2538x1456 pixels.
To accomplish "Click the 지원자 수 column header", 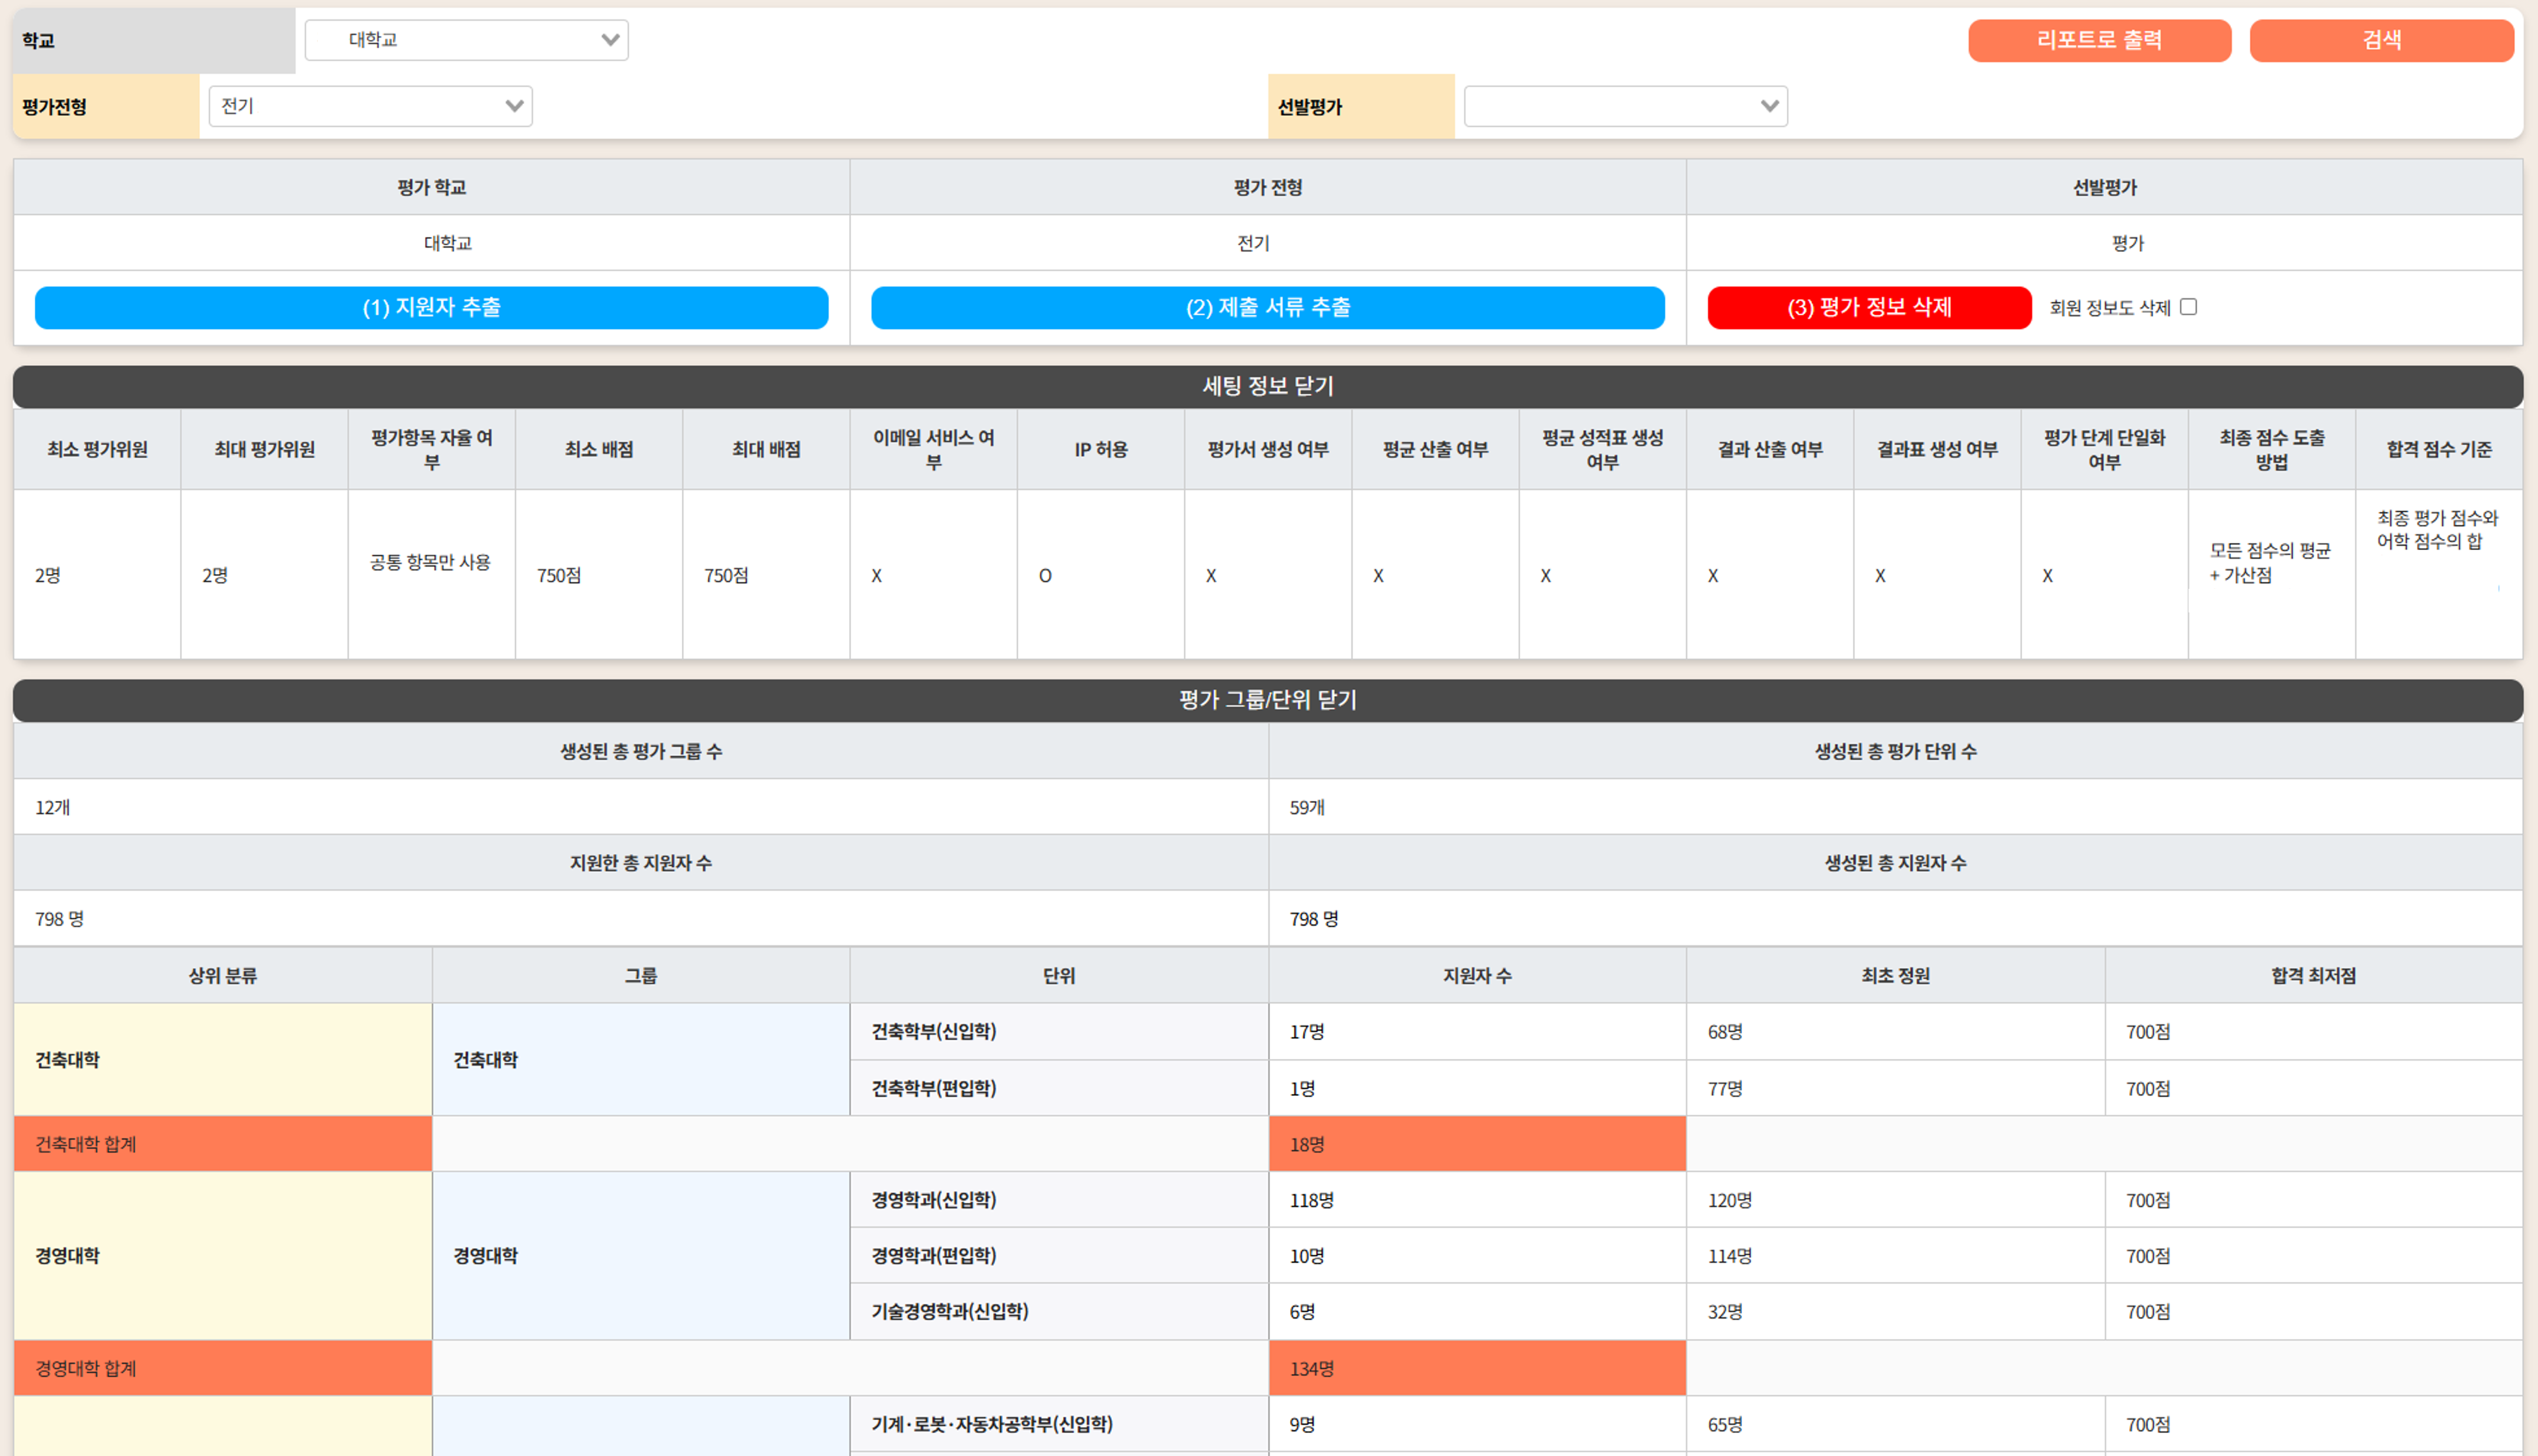I will coord(1476,975).
